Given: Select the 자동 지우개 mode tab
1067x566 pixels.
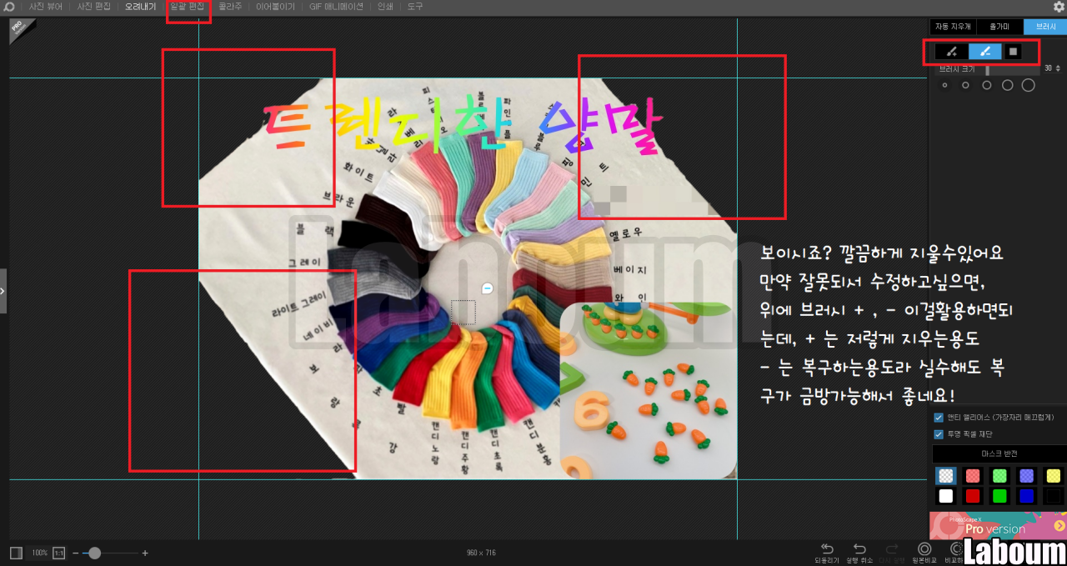Looking at the screenshot, I should [x=953, y=27].
